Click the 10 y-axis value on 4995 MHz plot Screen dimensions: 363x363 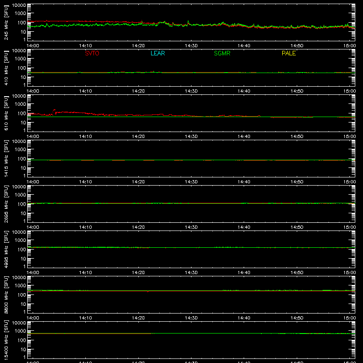23,259
